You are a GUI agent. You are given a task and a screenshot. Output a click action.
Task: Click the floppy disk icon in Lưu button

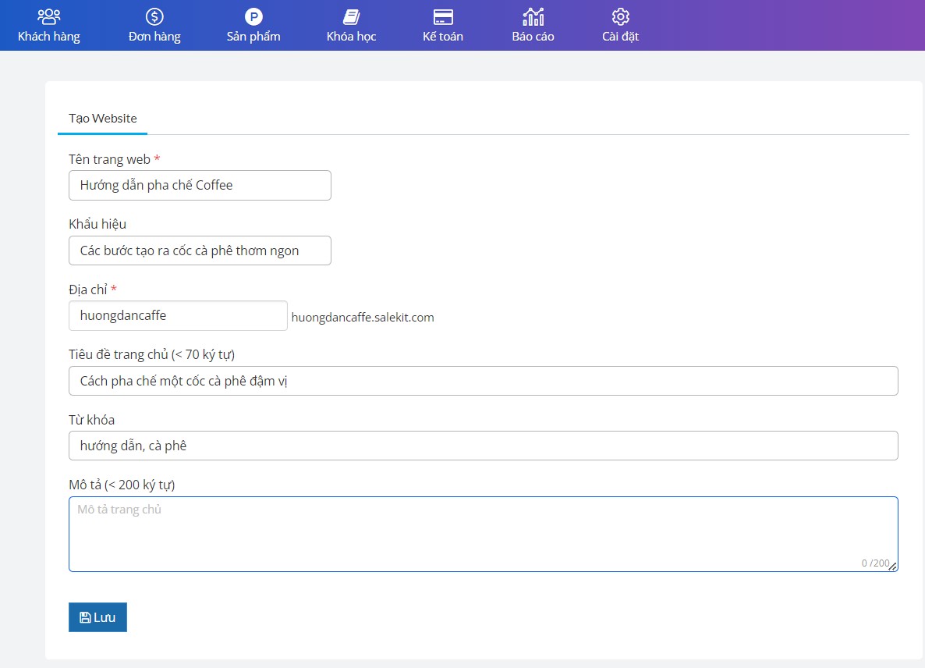(x=85, y=617)
